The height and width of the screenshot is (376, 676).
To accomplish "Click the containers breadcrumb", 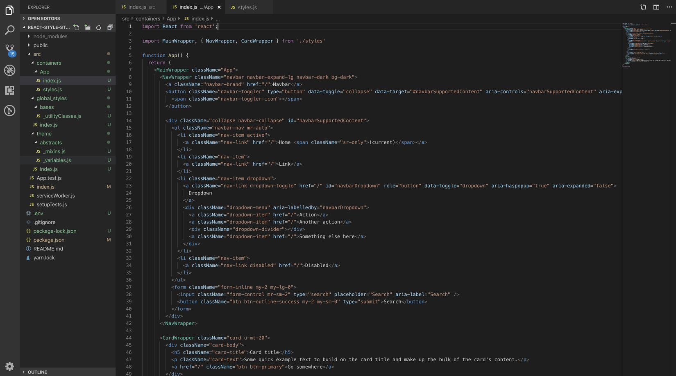I will (x=148, y=19).
